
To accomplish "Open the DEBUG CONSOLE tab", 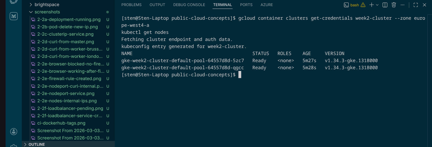I will [x=189, y=5].
